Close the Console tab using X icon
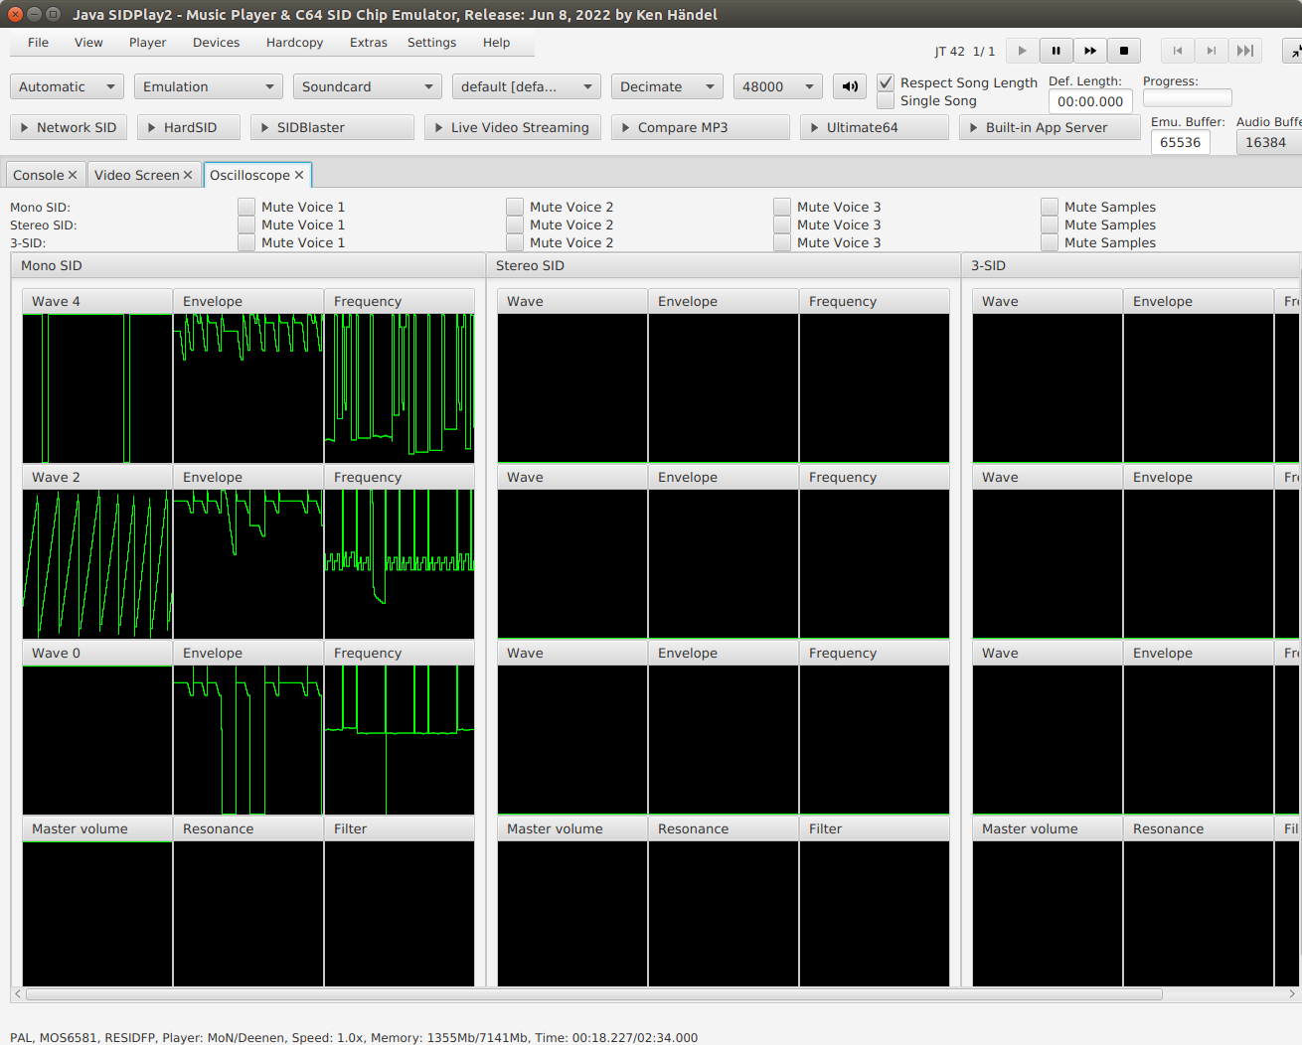The width and height of the screenshot is (1302, 1045). pyautogui.click(x=73, y=175)
